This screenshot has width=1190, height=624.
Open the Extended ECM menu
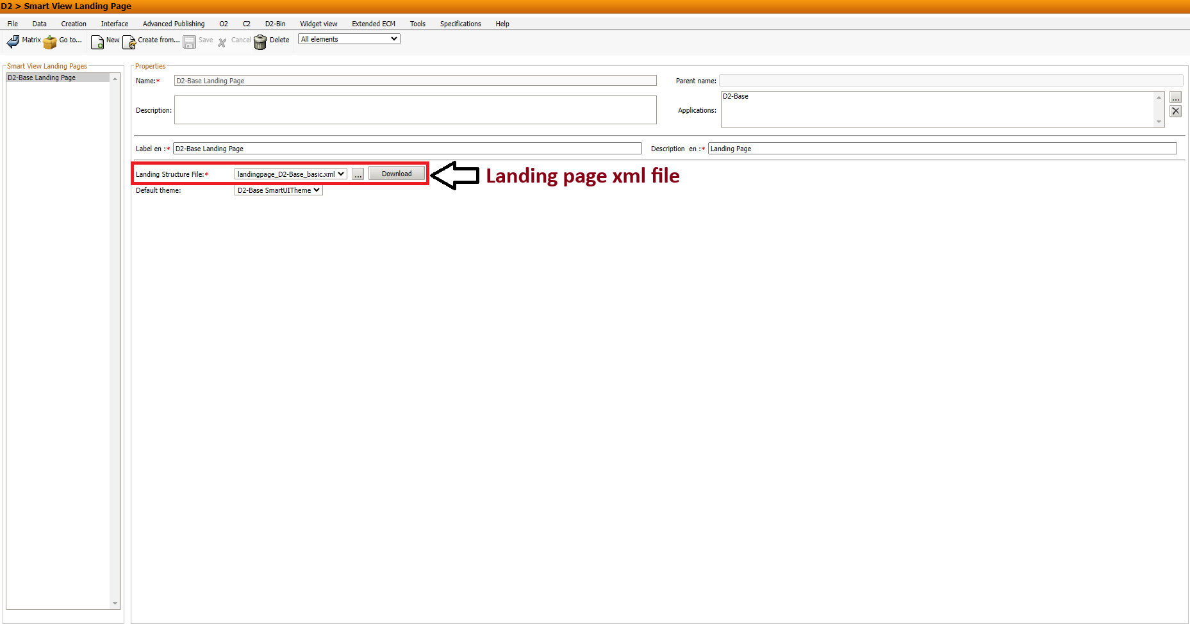click(374, 24)
